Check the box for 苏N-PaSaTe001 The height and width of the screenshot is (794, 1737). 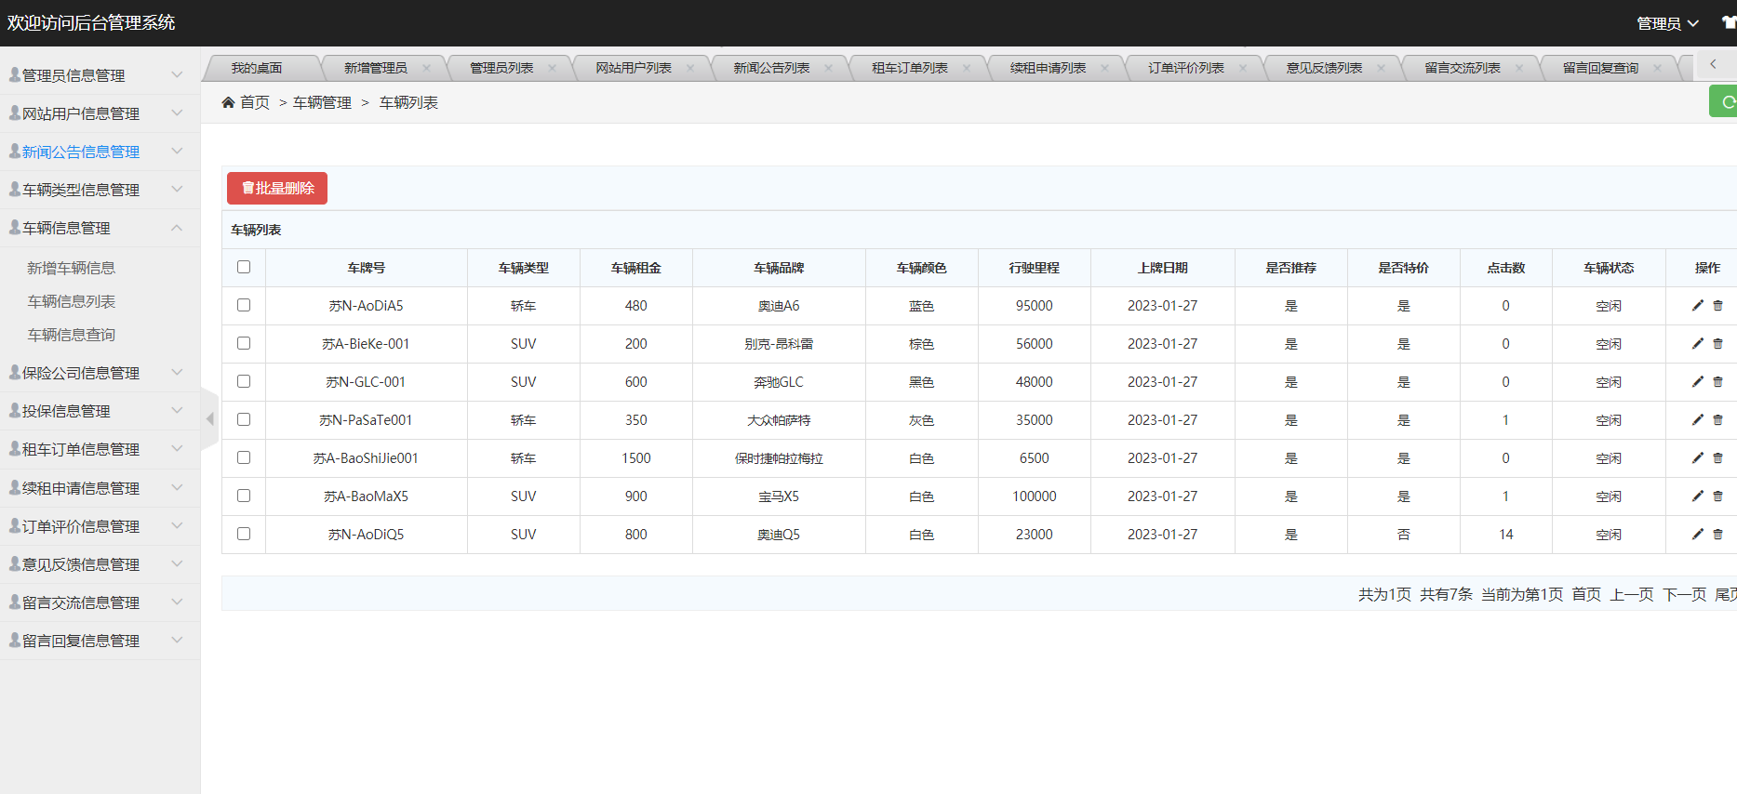244,419
